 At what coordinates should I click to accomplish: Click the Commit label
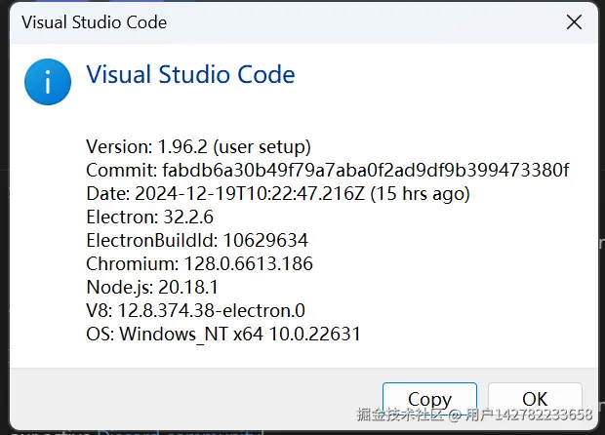point(116,171)
